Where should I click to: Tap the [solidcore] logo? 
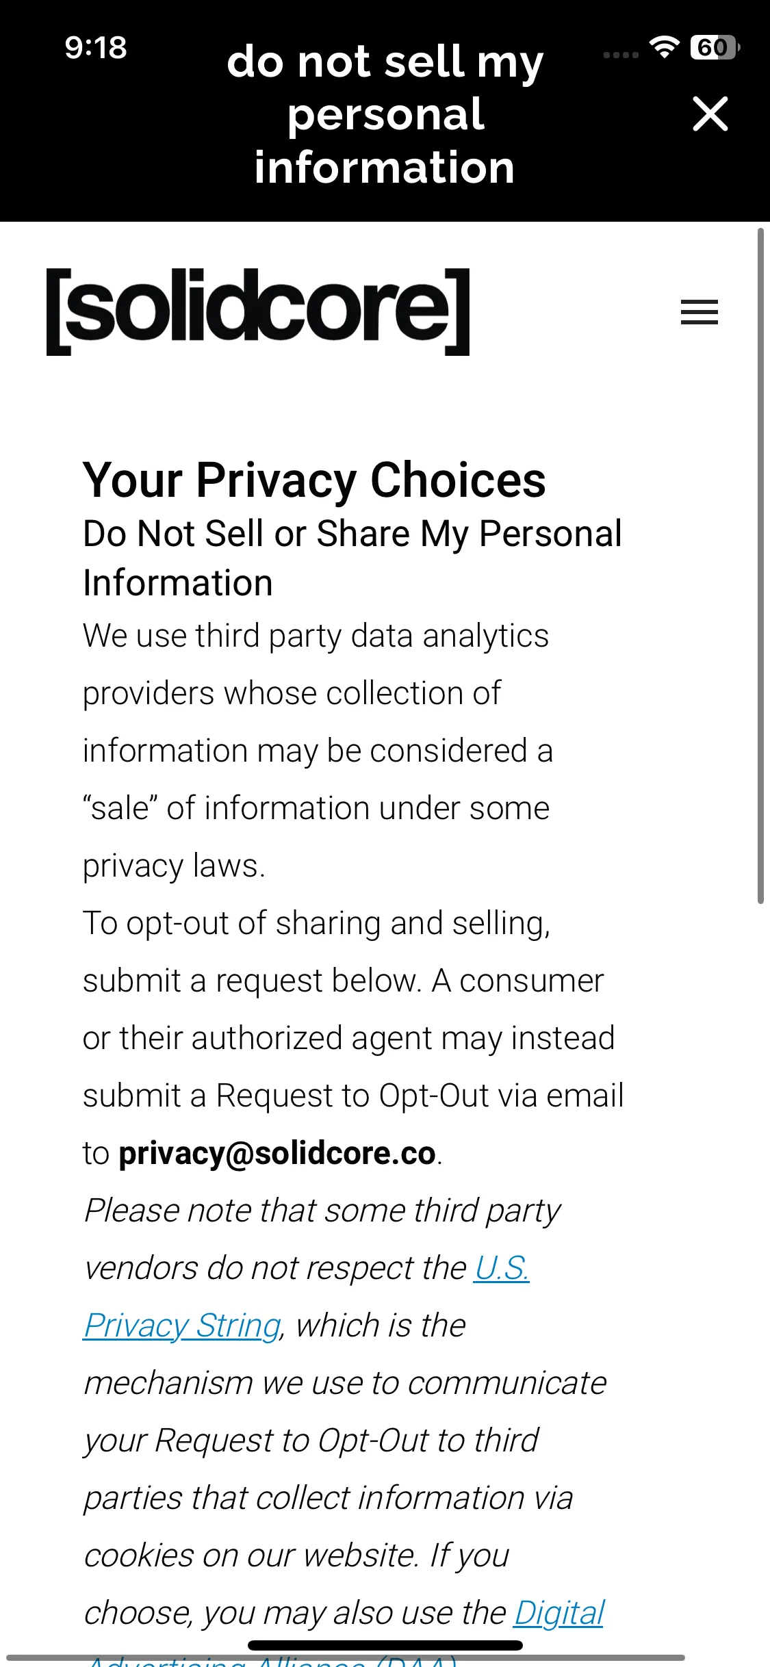[x=258, y=312]
